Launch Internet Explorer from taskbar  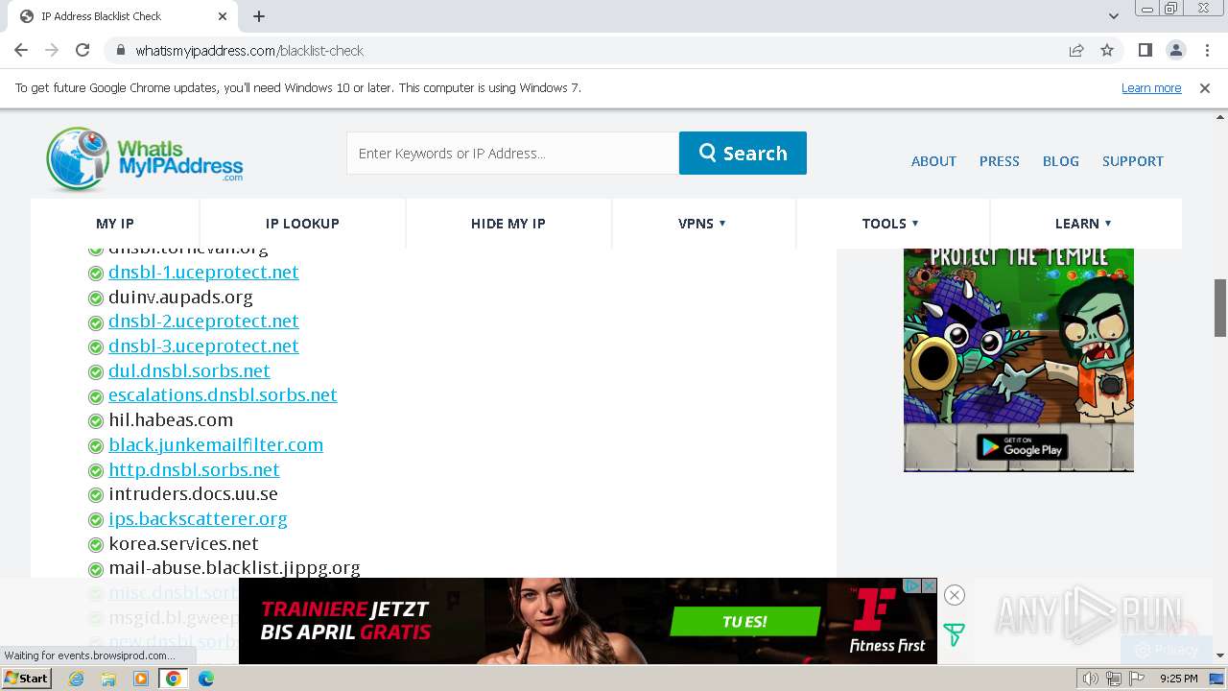pos(77,679)
